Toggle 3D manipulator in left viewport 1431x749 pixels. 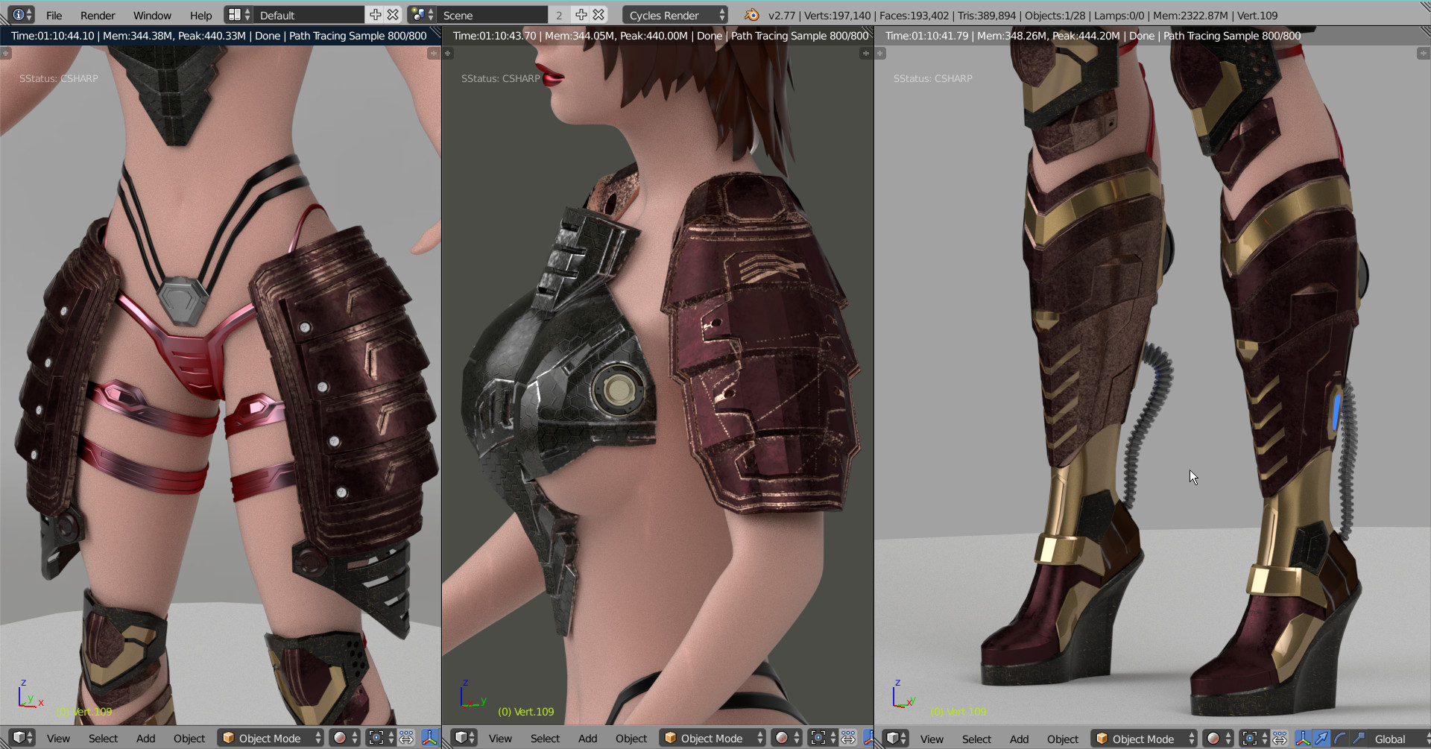430,738
